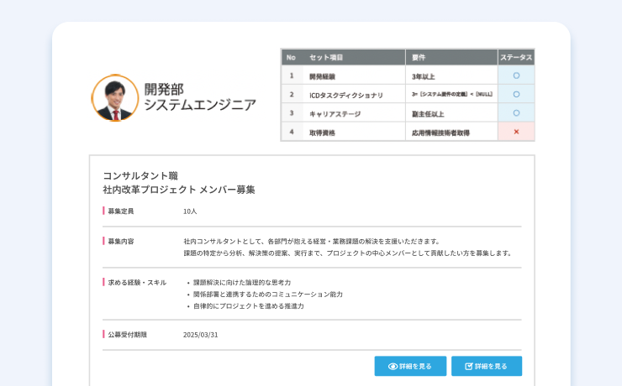Click the red X status in 取得資格 row
The height and width of the screenshot is (386, 622).
point(516,132)
